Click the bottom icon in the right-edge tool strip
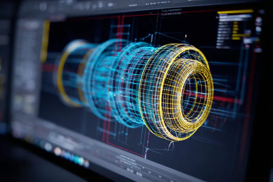Viewport: 273px width, 182px height. (x=258, y=50)
